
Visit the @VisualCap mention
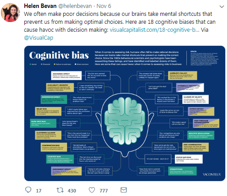click(38, 38)
